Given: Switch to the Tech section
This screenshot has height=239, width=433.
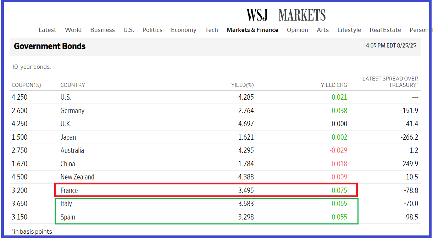Looking at the screenshot, I should click(211, 30).
